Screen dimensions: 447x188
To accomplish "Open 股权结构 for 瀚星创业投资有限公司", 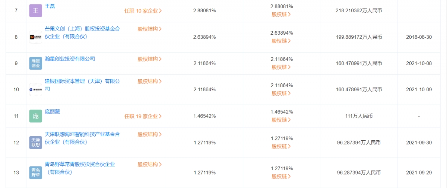I will tap(150, 59).
